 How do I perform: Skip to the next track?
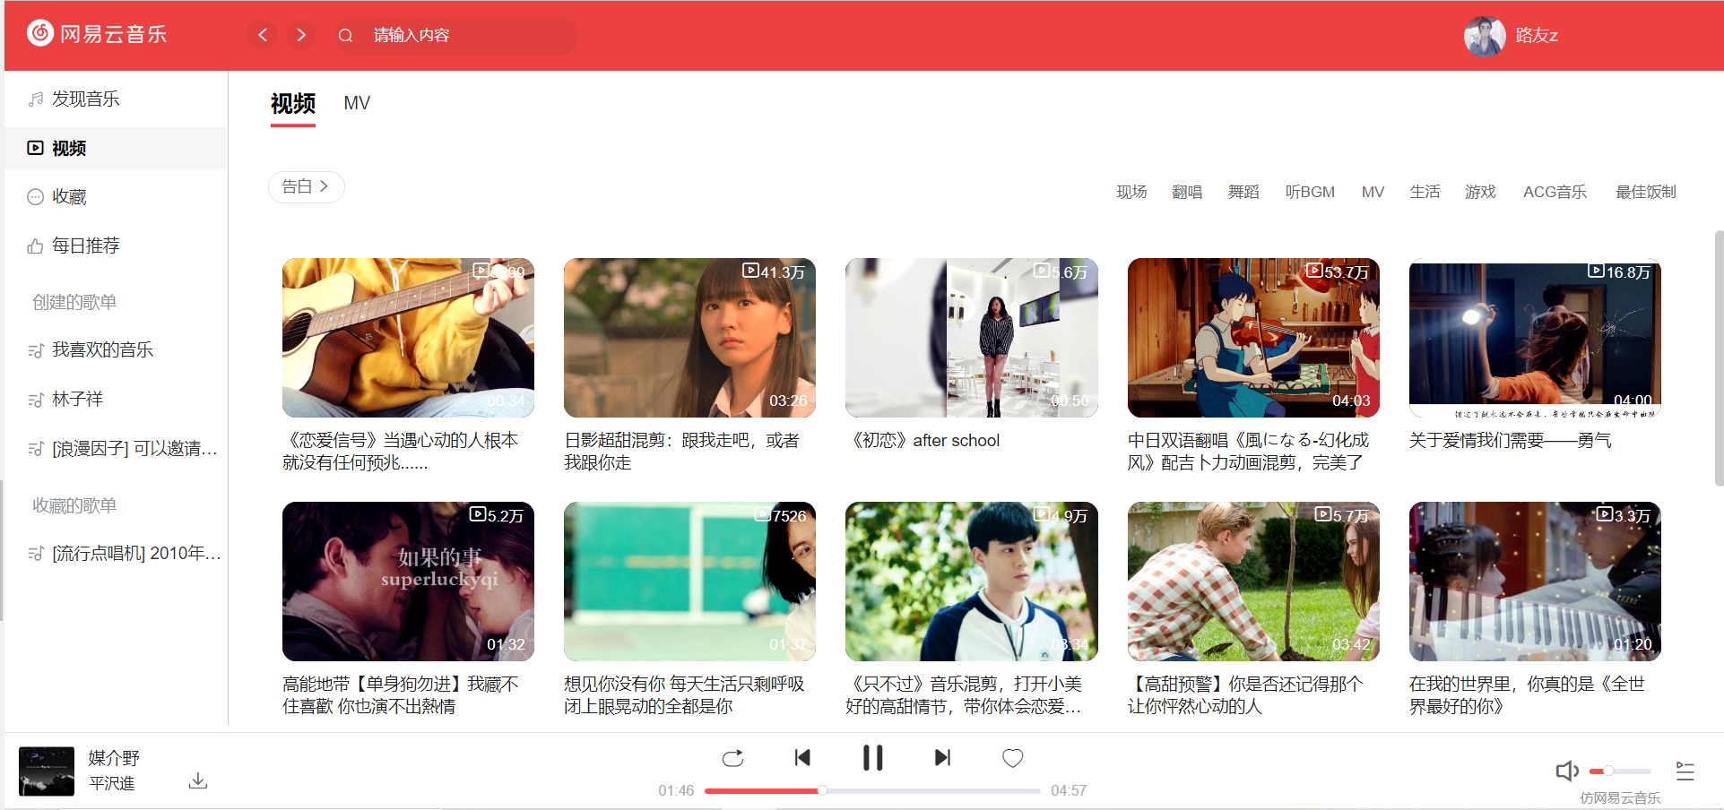click(x=942, y=758)
